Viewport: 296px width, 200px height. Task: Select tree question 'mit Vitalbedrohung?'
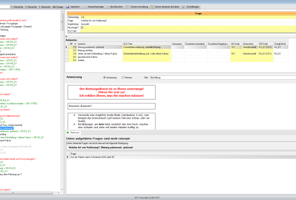point(10,116)
